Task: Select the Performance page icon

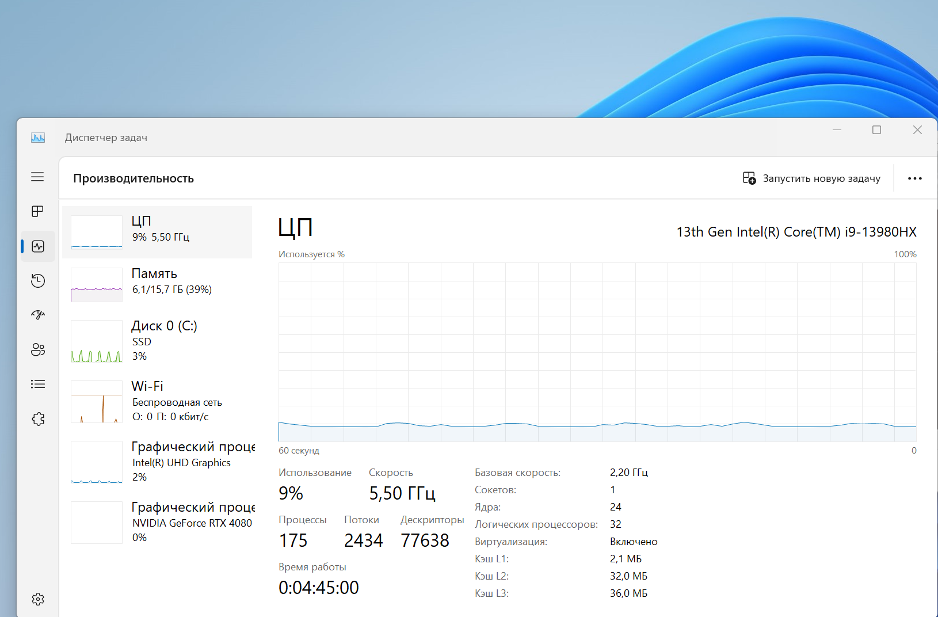Action: tap(38, 246)
